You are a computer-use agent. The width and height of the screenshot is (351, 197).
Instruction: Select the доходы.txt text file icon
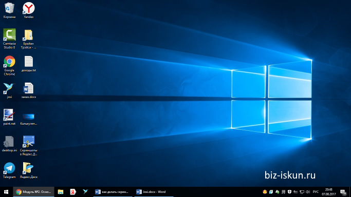(29, 64)
